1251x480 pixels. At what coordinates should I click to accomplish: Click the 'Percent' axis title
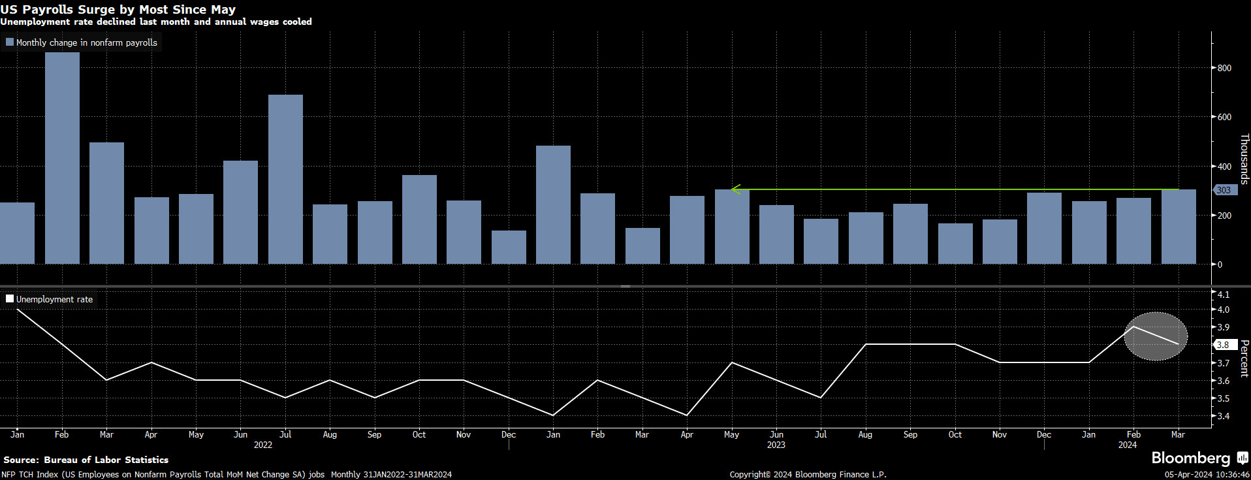pos(1244,359)
